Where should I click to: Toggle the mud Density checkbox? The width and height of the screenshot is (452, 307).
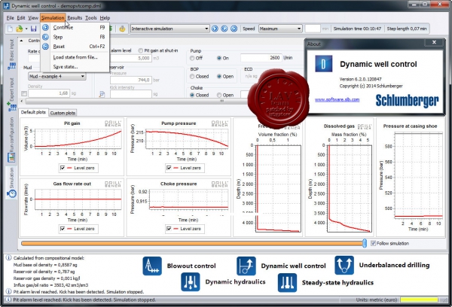pos(24,93)
